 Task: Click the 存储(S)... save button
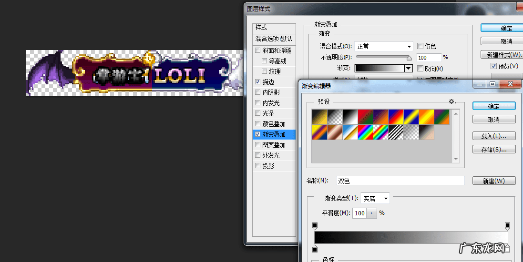click(494, 149)
